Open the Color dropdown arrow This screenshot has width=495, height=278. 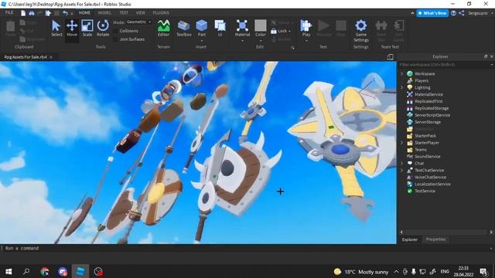(261, 41)
